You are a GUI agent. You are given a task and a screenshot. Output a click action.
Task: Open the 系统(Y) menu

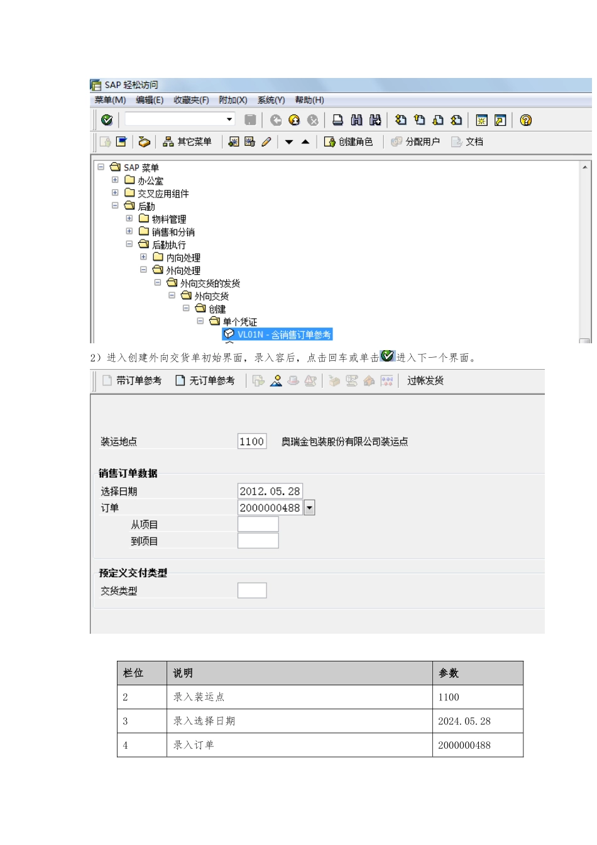(271, 100)
